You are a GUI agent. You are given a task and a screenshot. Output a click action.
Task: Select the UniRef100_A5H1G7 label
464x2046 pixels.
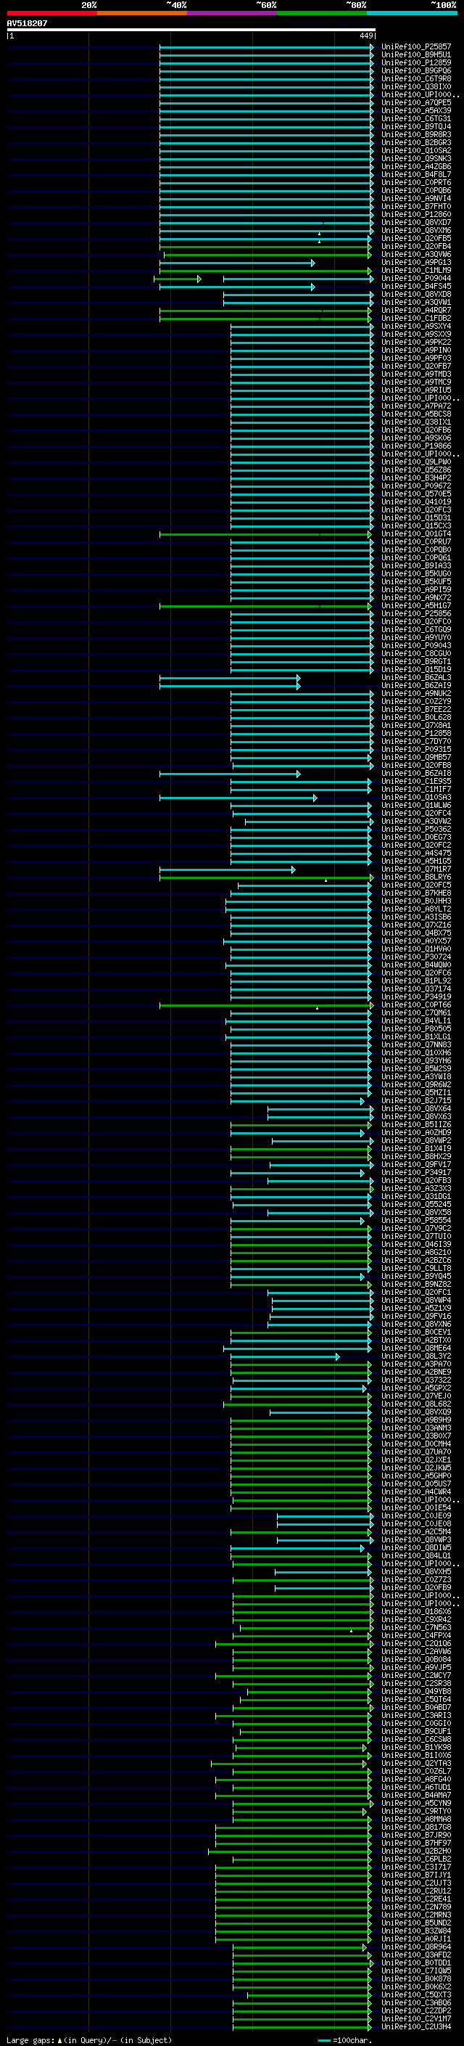416,606
